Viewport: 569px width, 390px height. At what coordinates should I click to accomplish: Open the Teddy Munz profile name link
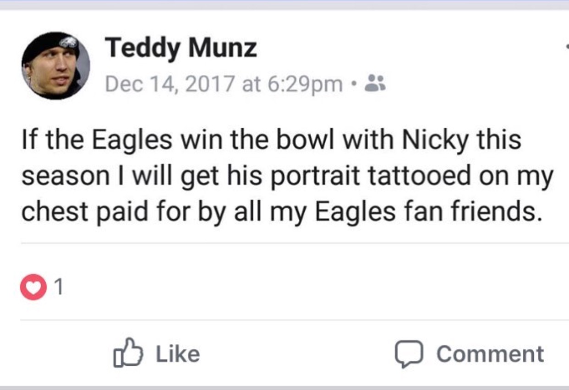pos(181,48)
